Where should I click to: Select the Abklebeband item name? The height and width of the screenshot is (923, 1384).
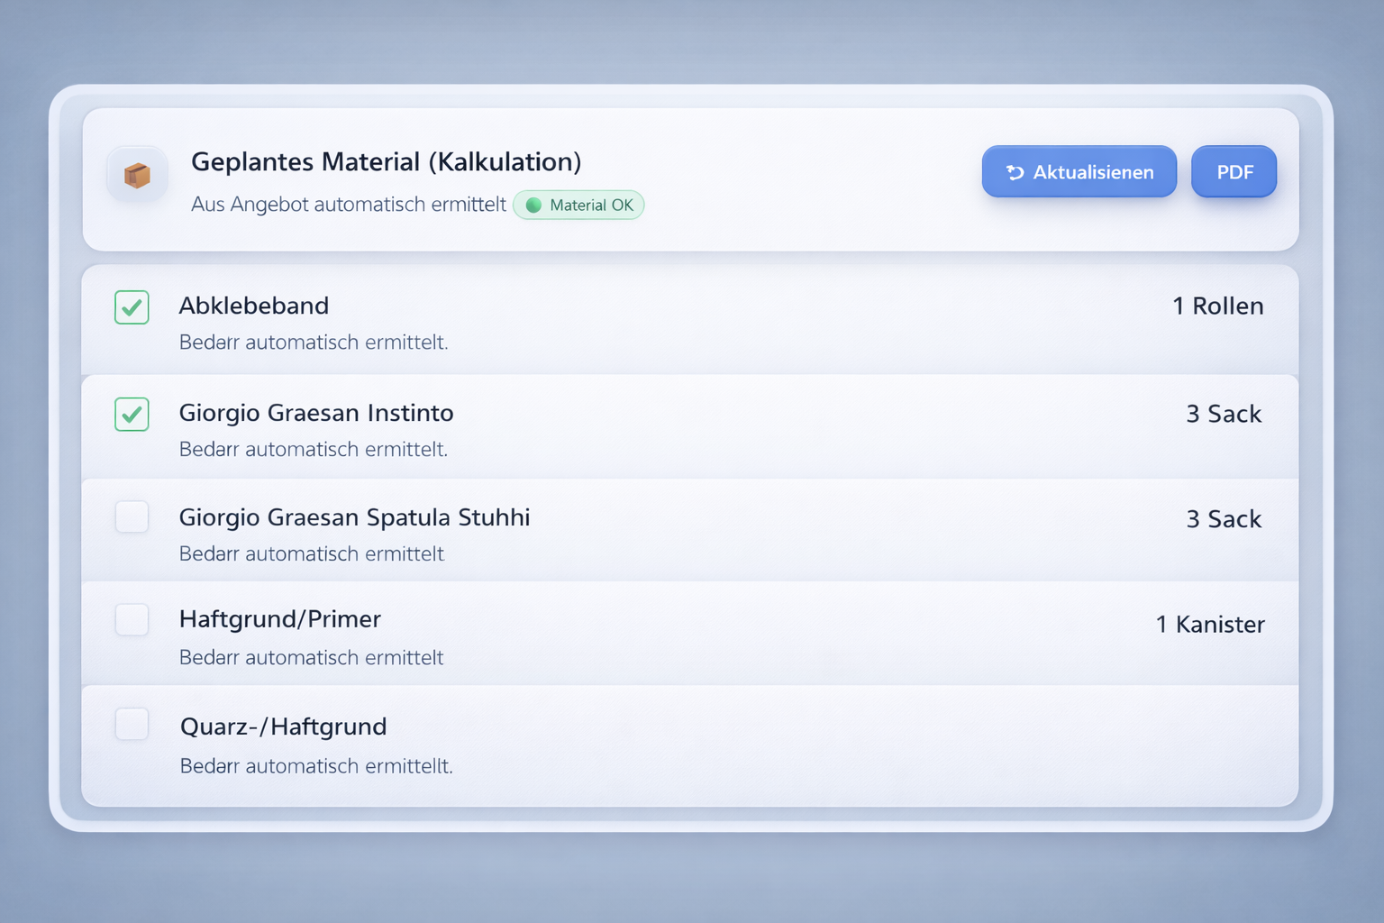click(x=254, y=306)
